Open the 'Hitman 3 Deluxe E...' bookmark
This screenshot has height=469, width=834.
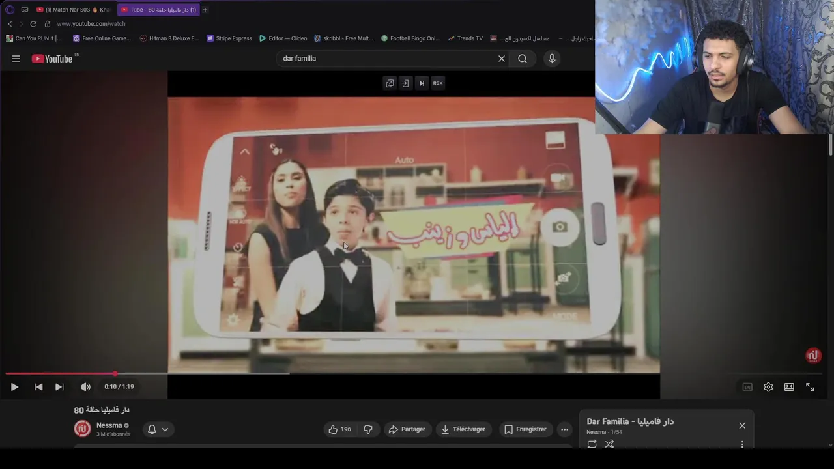pos(169,38)
